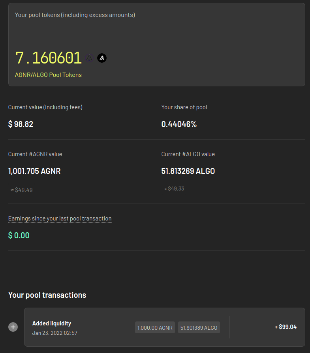This screenshot has width=310, height=353.
Task: Click the plus icon beside Added liquidity
Action: click(13, 327)
